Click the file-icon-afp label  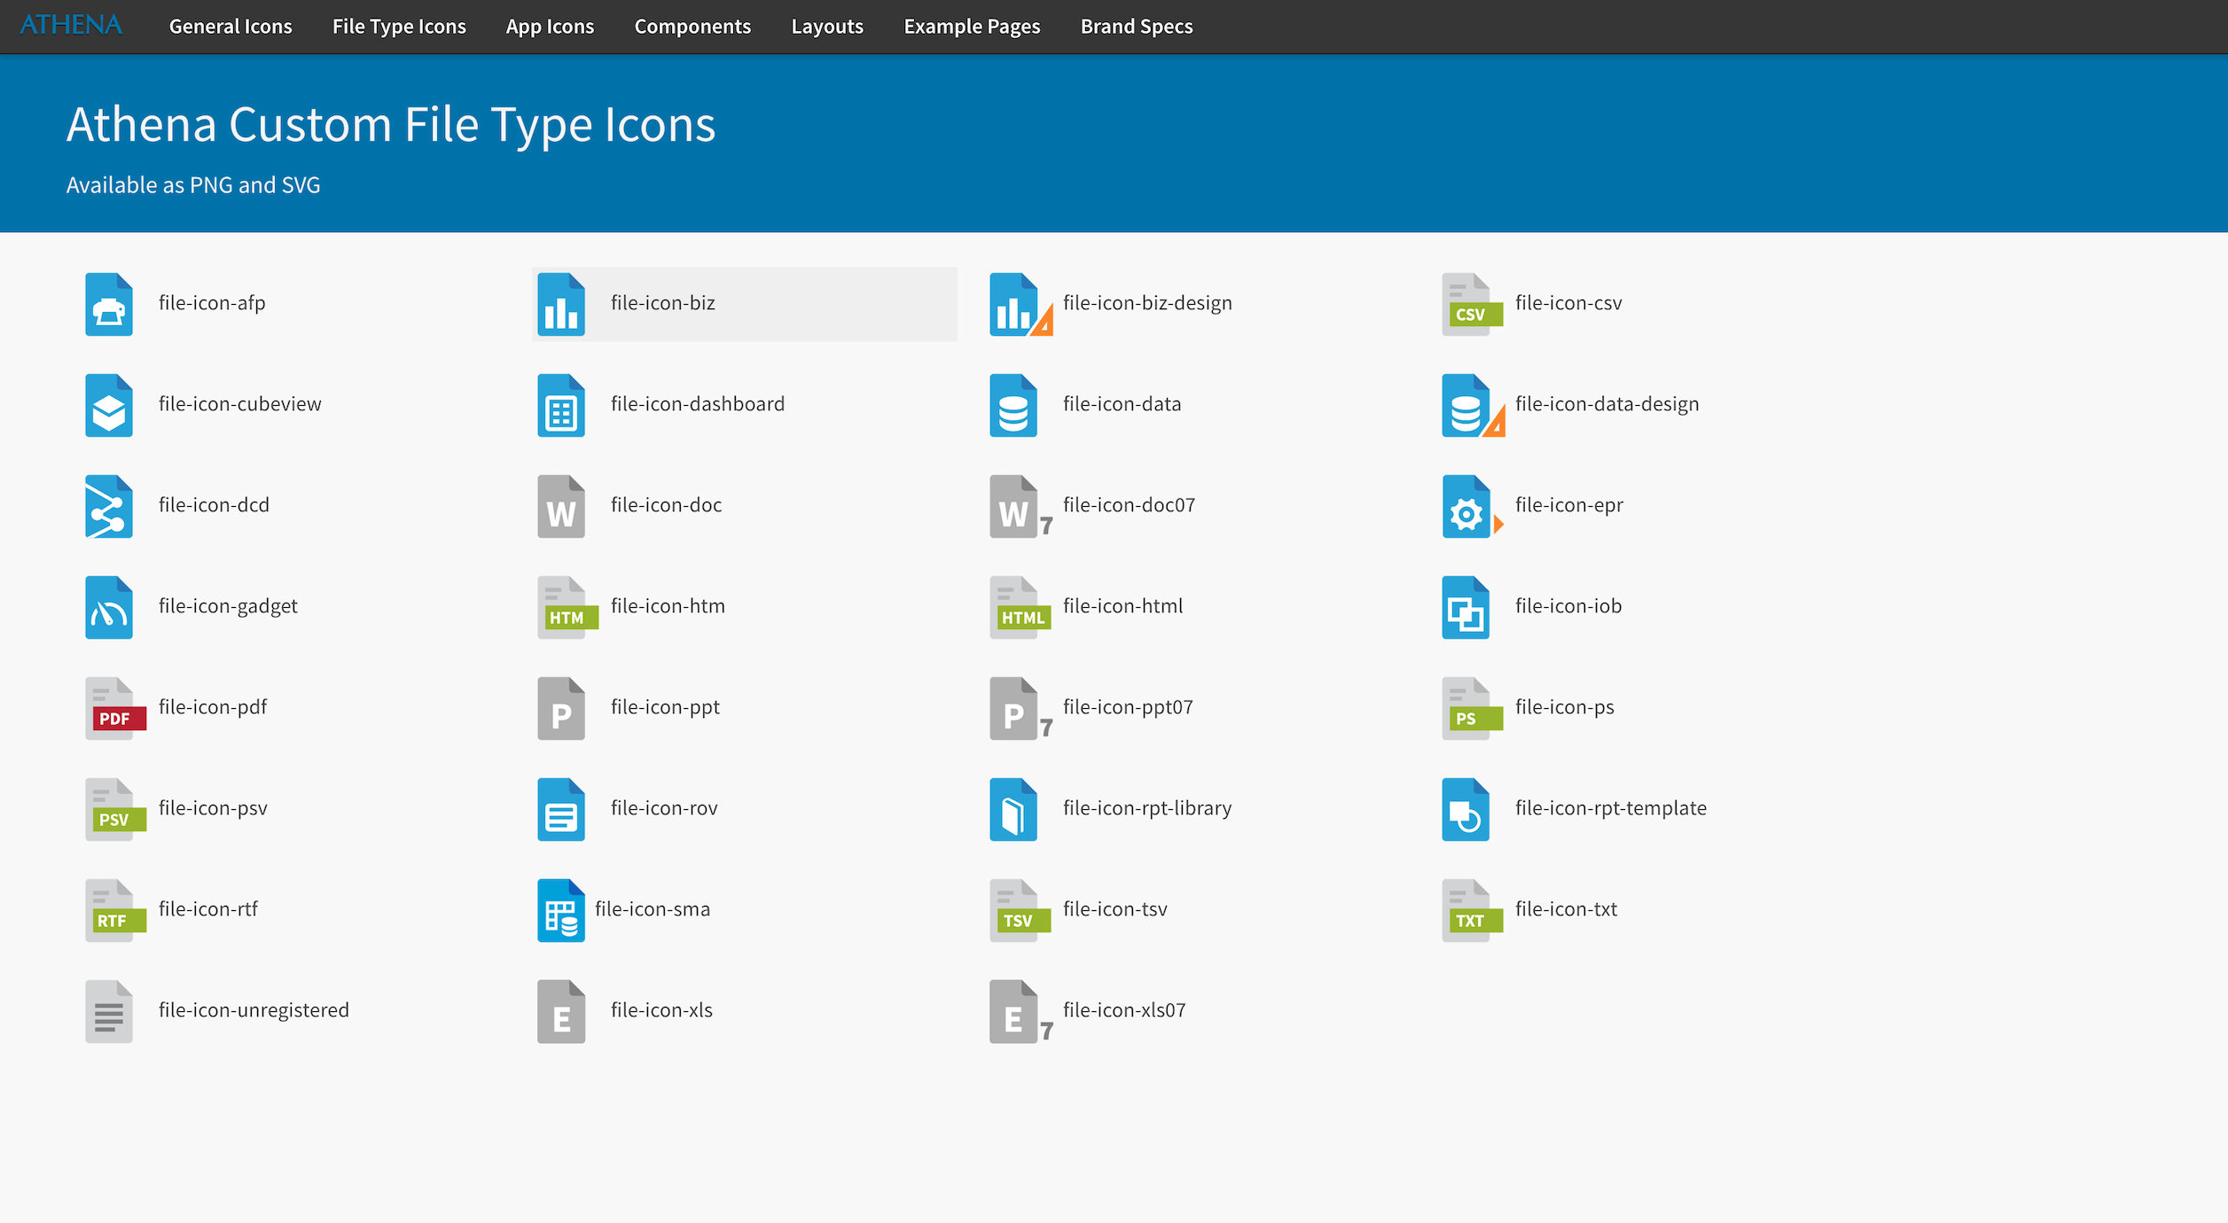tap(212, 303)
